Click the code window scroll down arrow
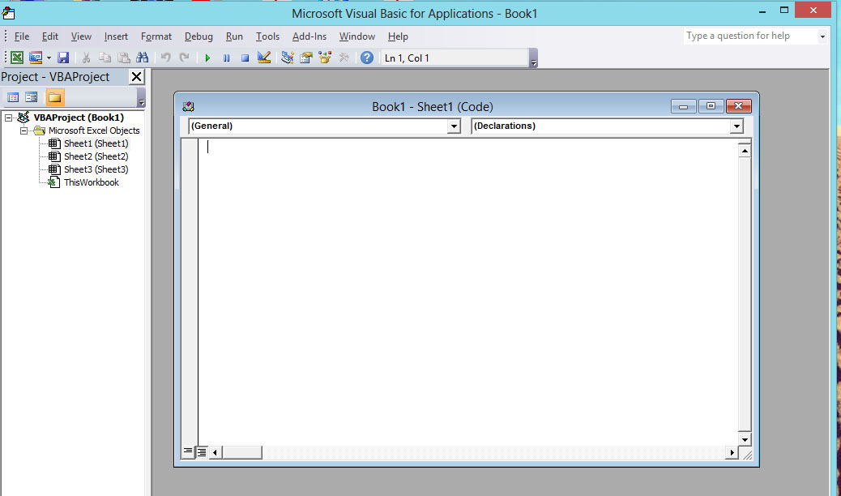Viewport: 841px width, 496px height. 745,439
